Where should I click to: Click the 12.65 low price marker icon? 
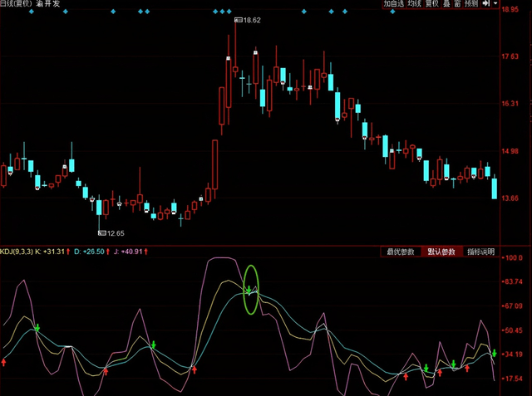(x=102, y=233)
